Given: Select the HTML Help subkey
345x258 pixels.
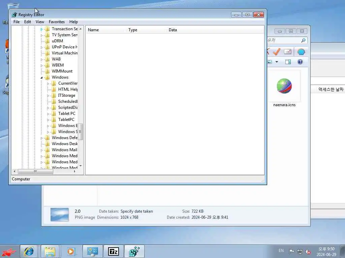Looking at the screenshot, I should point(68,89).
